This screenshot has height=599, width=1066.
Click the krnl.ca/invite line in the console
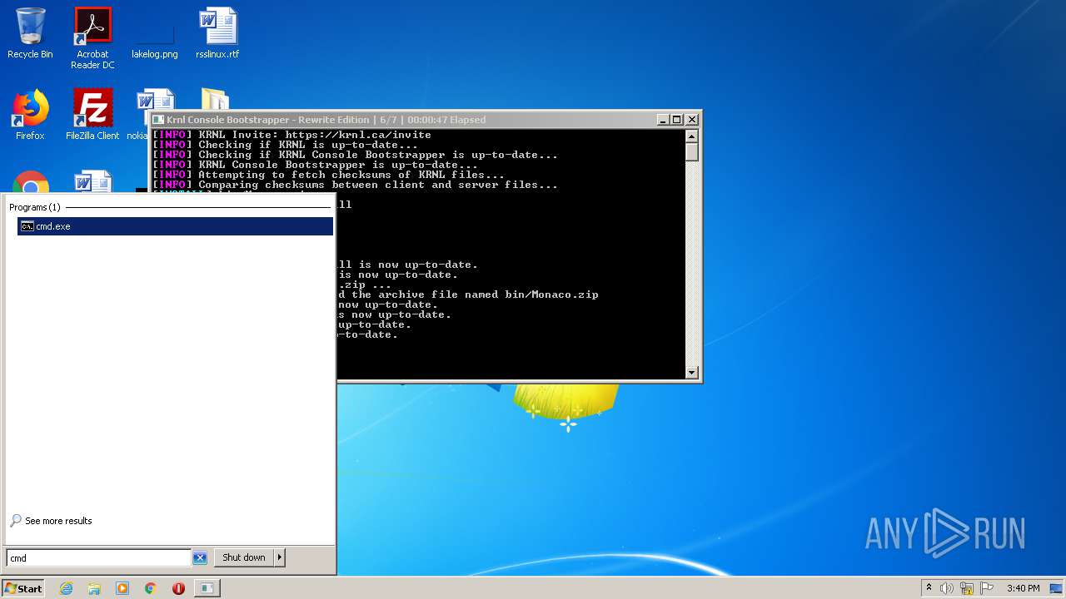tap(292, 135)
